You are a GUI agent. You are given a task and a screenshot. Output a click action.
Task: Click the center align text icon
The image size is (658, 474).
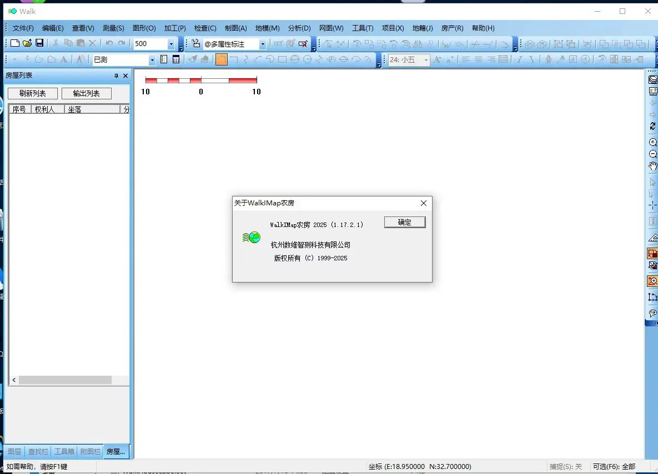(x=479, y=59)
